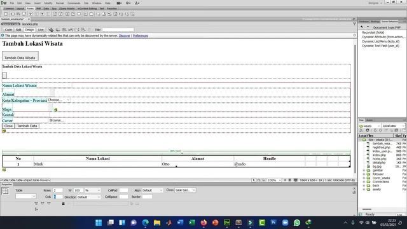
Task: Enable Live view
Action: pyautogui.click(x=41, y=30)
